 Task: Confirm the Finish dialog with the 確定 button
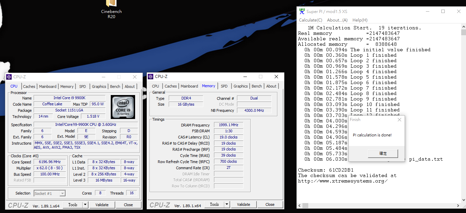tap(383, 154)
